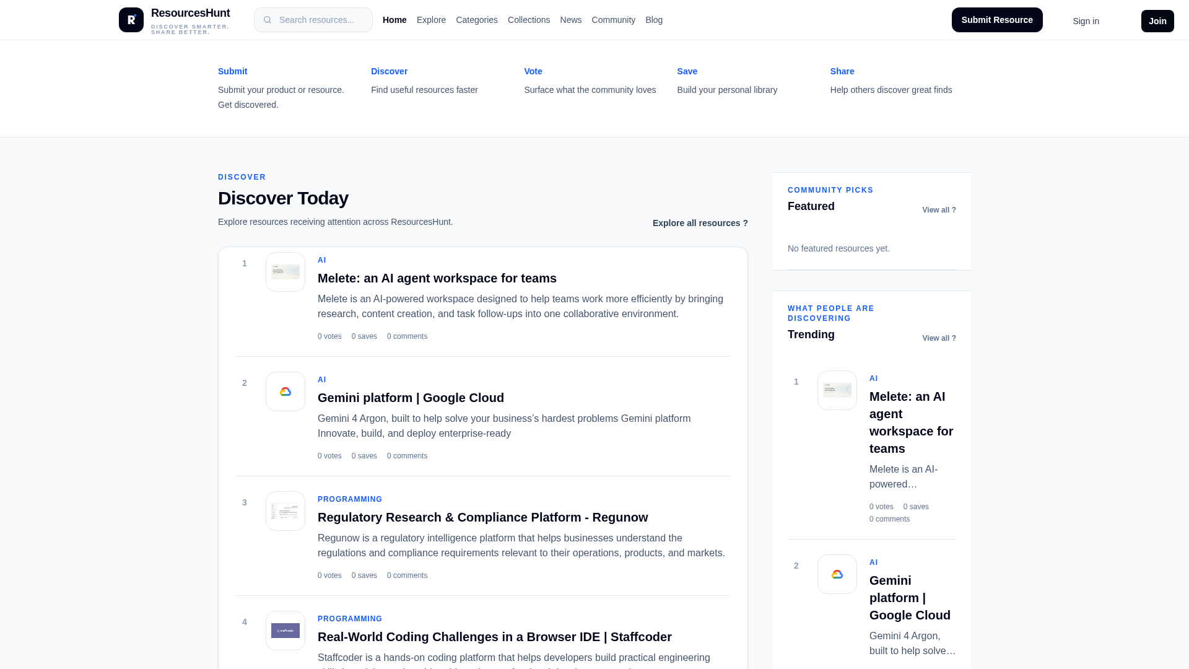Open Staffcoder thumbnail in Discover list
Screen dimensions: 1189x669
coord(285,631)
